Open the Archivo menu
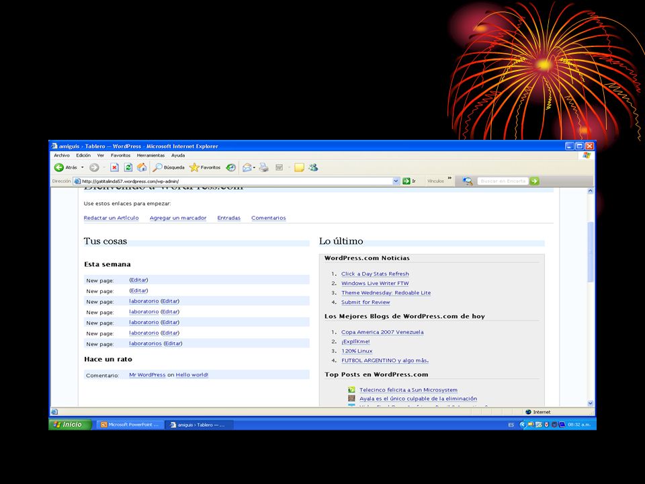Screen dimensions: 645x484 click(x=62, y=155)
